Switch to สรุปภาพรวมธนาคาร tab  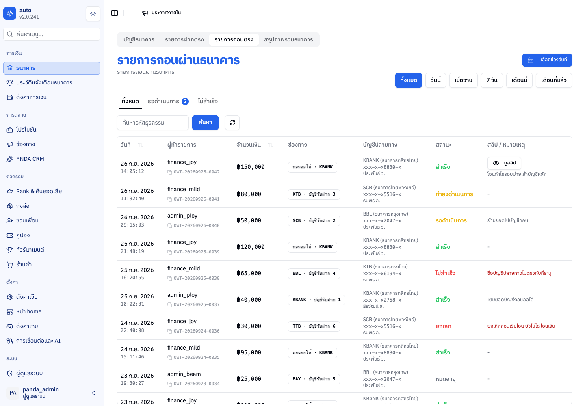(x=288, y=40)
